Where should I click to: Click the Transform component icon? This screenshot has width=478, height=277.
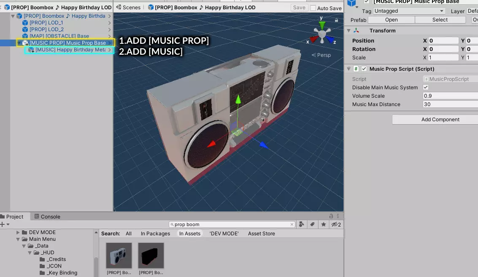click(356, 31)
